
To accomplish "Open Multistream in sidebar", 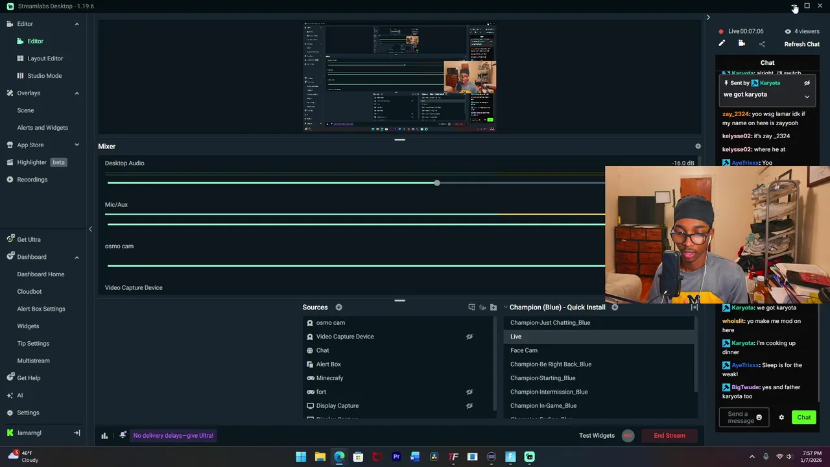I will point(33,361).
